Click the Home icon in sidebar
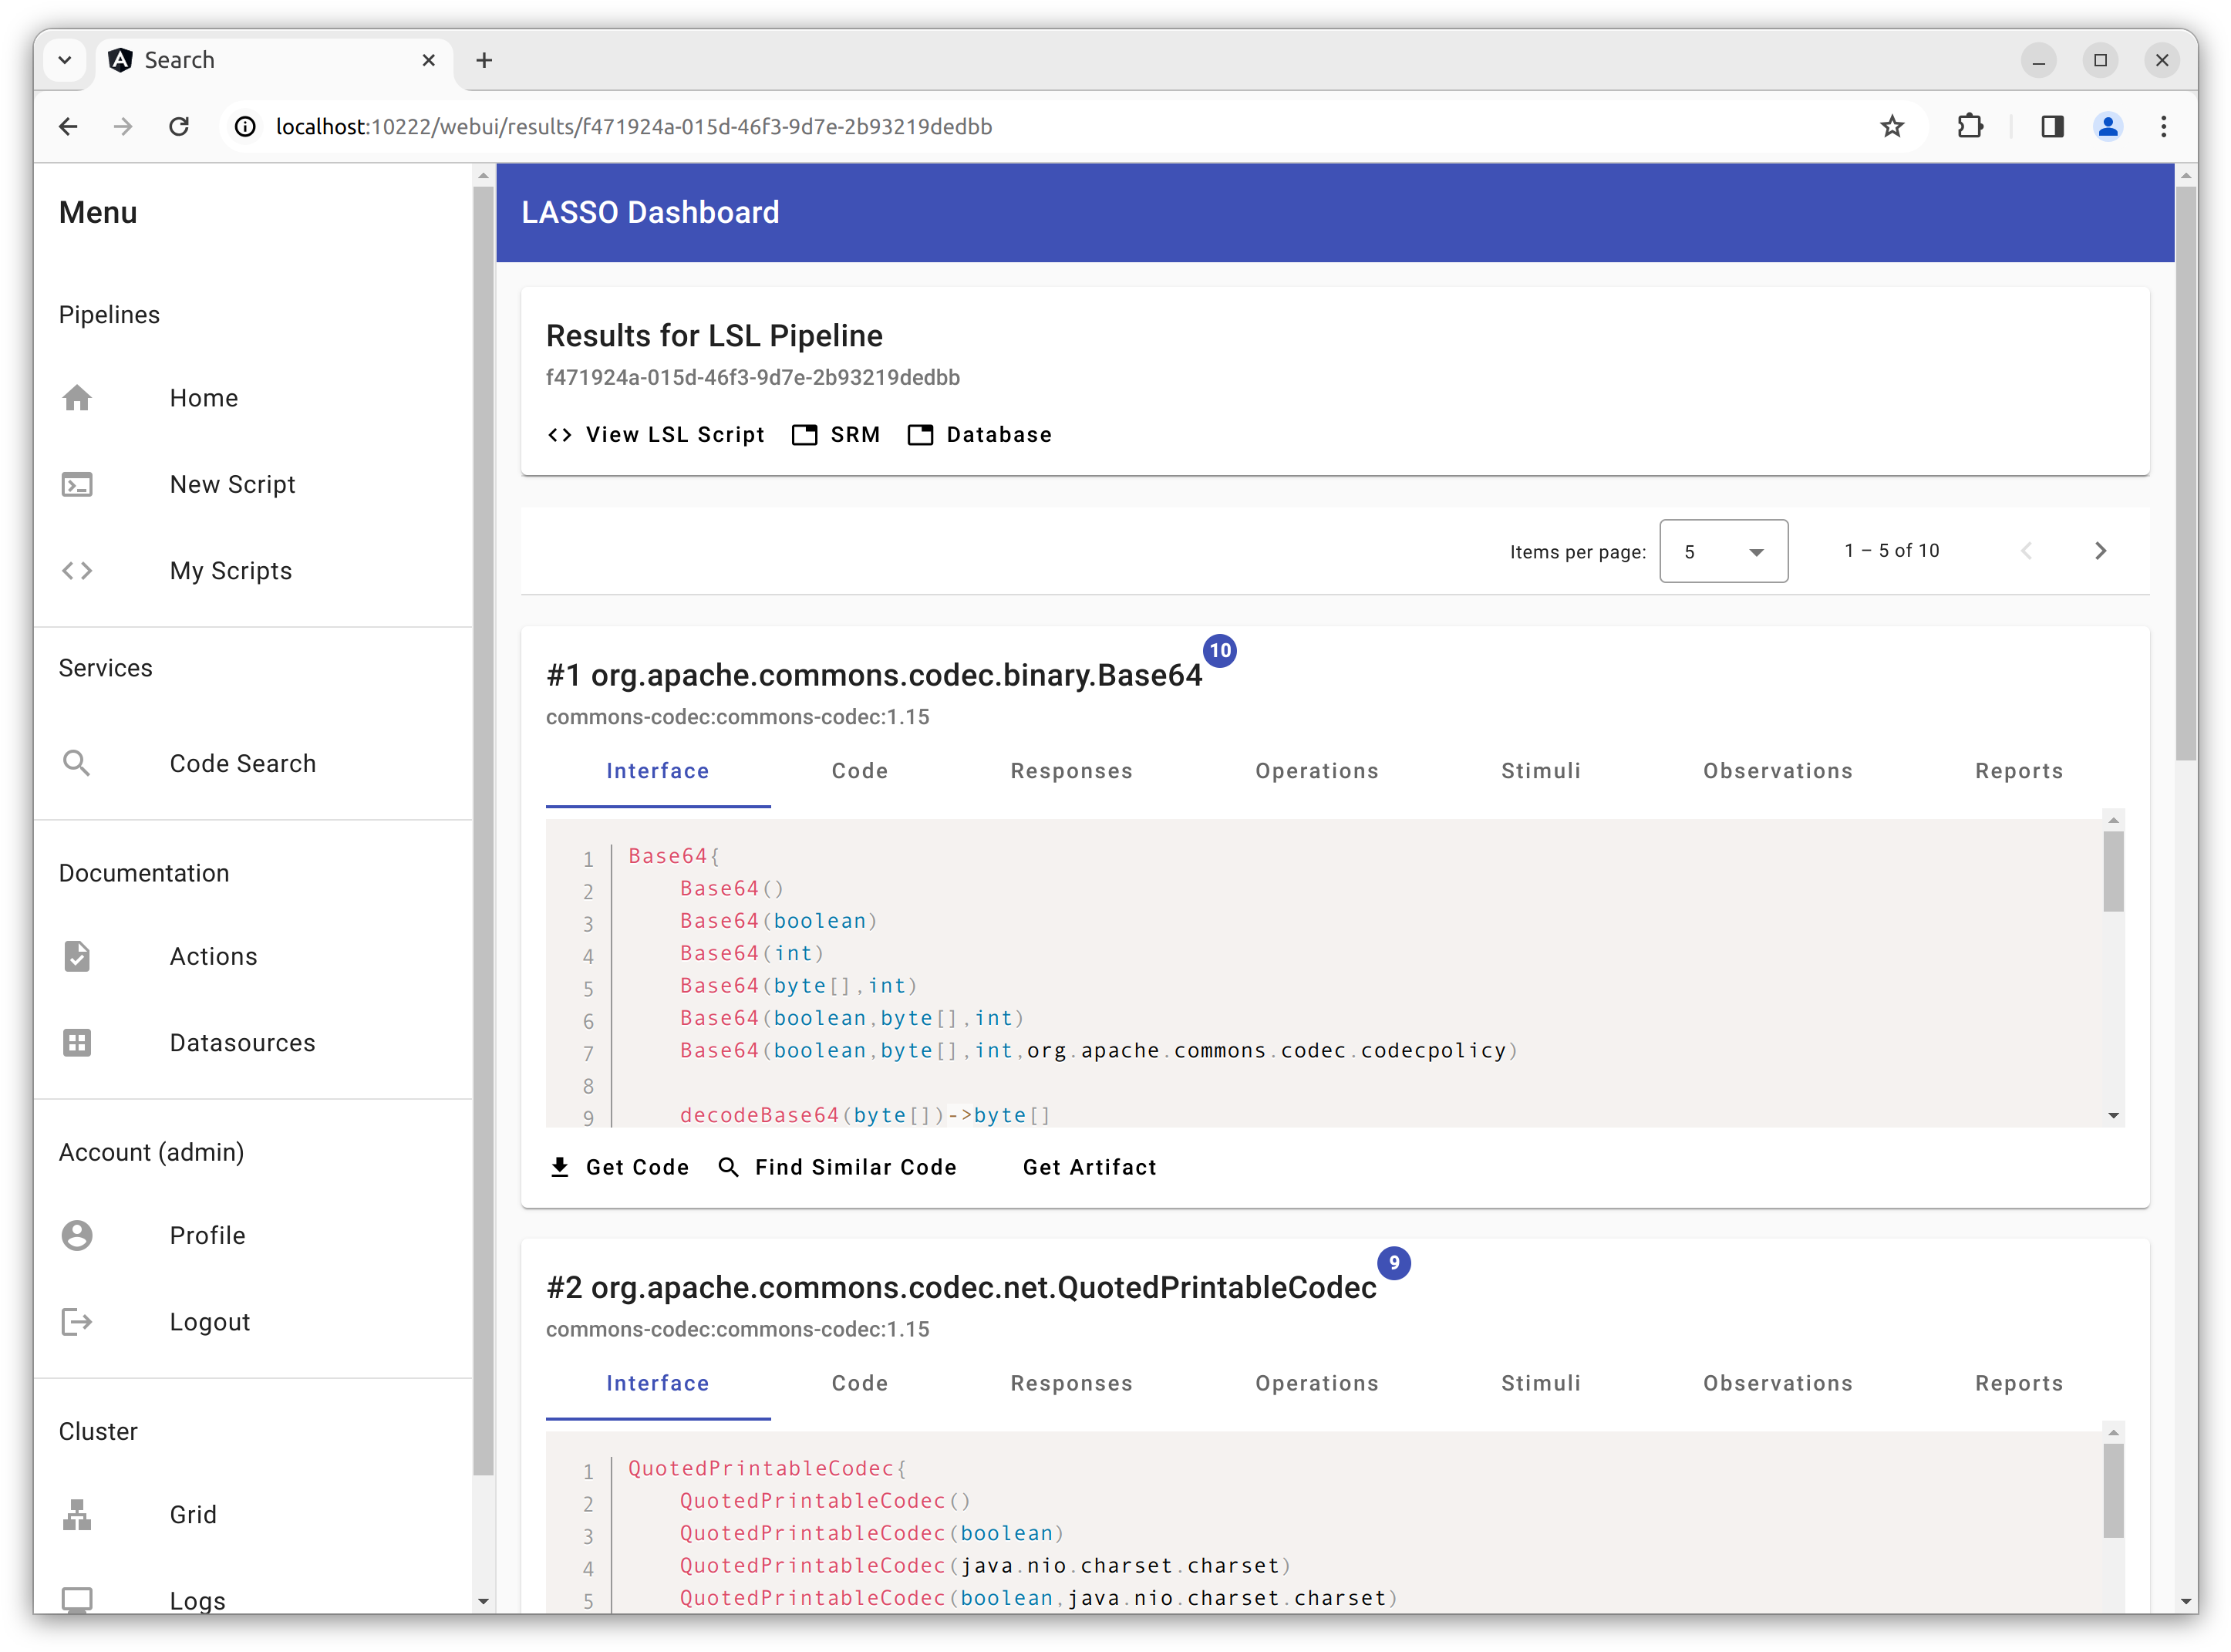 (x=77, y=398)
